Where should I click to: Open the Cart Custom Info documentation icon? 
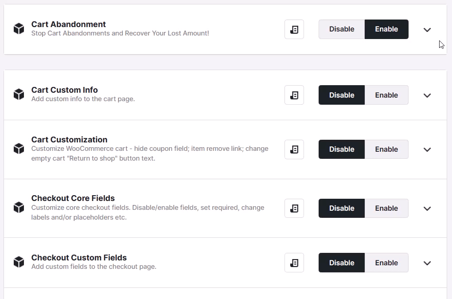(294, 95)
